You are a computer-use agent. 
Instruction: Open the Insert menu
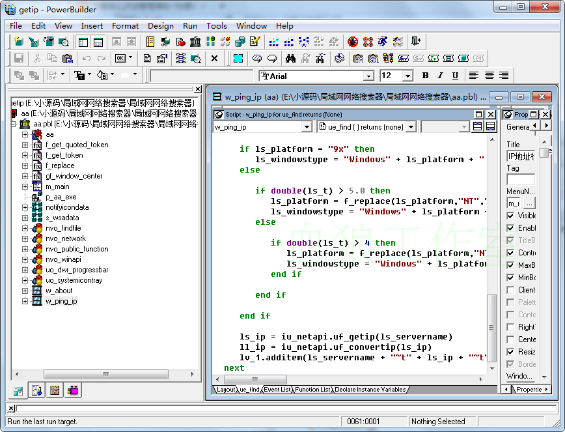(x=92, y=26)
